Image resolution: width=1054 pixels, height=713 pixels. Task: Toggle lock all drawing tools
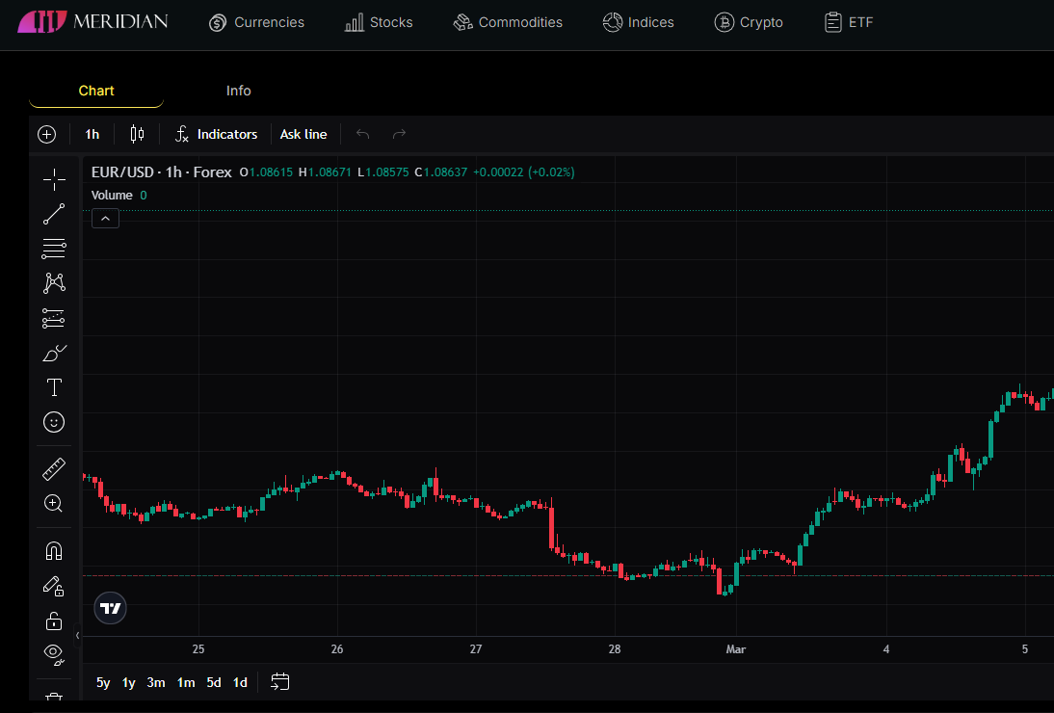54,621
